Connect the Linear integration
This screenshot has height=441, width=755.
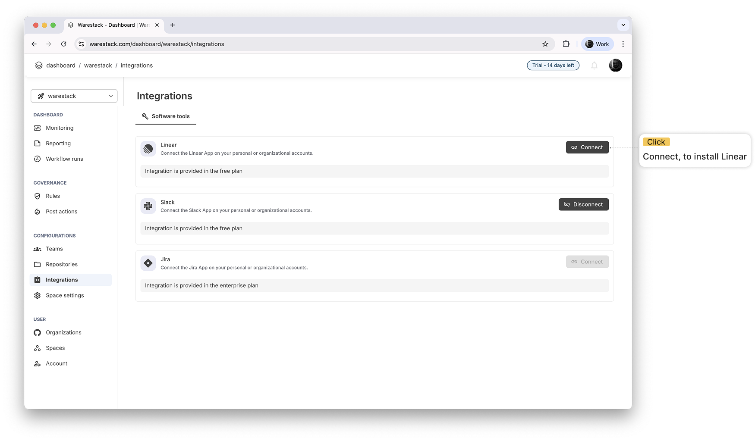(587, 147)
